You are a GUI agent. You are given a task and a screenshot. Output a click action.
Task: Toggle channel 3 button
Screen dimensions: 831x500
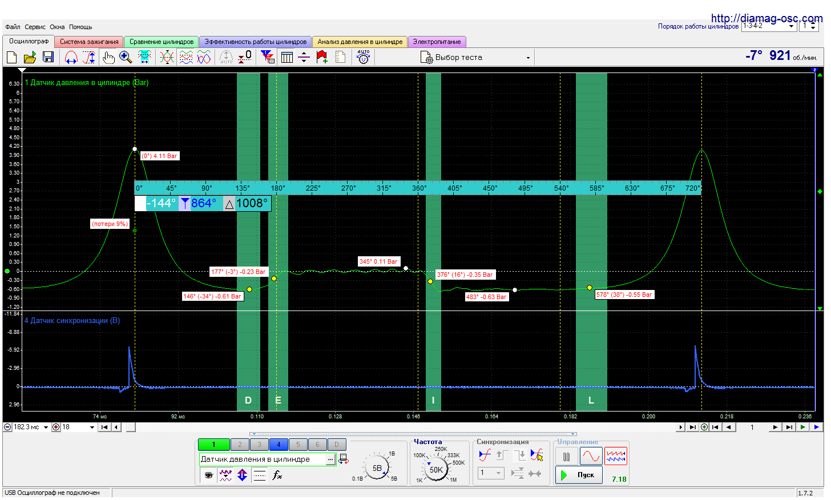point(259,445)
